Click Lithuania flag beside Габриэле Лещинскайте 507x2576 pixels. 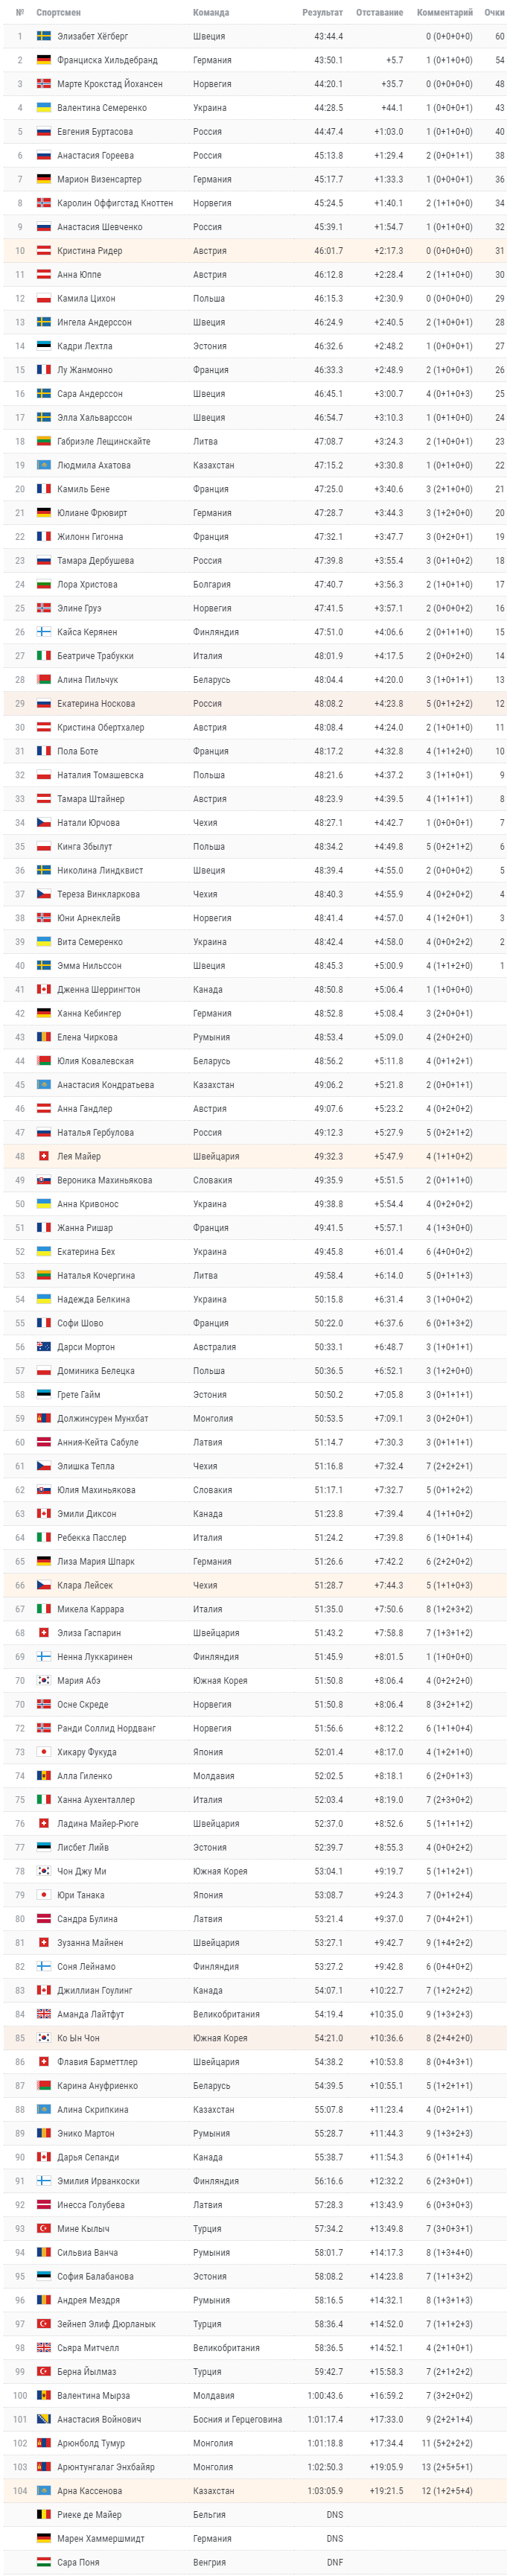click(44, 442)
